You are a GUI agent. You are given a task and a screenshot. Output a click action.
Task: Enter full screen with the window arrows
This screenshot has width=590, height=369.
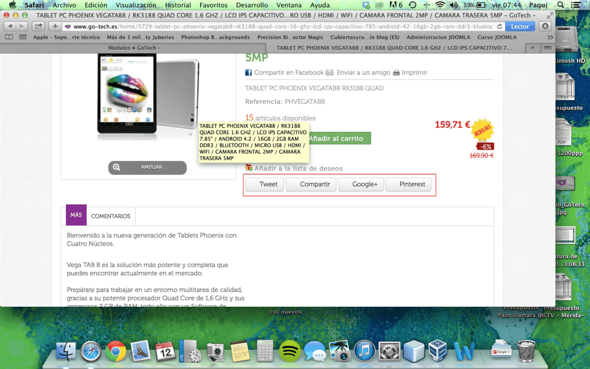click(x=550, y=16)
